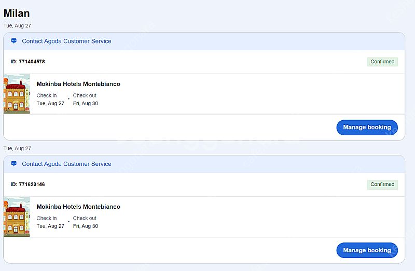Open Mokinba Hotels Montebianco title in second card
Viewport: 415px width, 271px height.
(x=78, y=207)
